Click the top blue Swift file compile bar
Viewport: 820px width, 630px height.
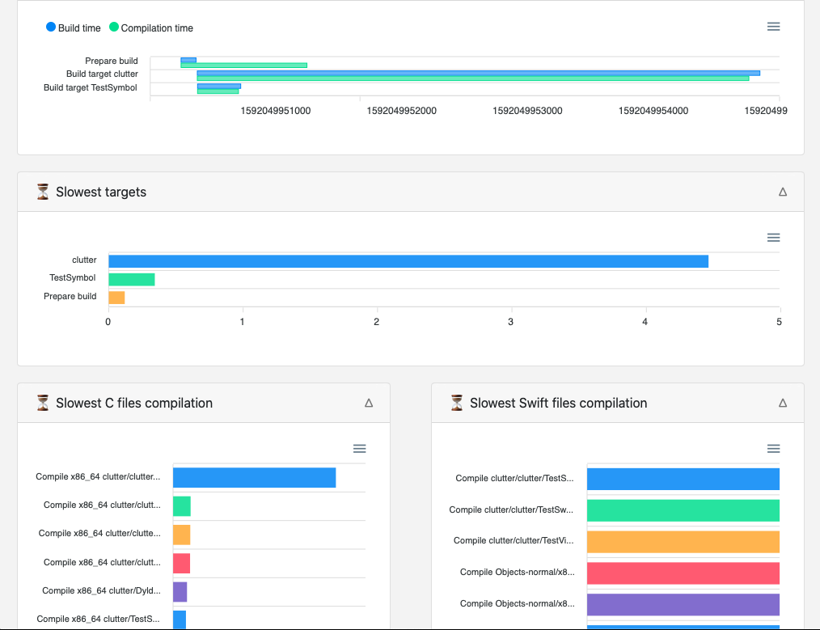(x=683, y=479)
